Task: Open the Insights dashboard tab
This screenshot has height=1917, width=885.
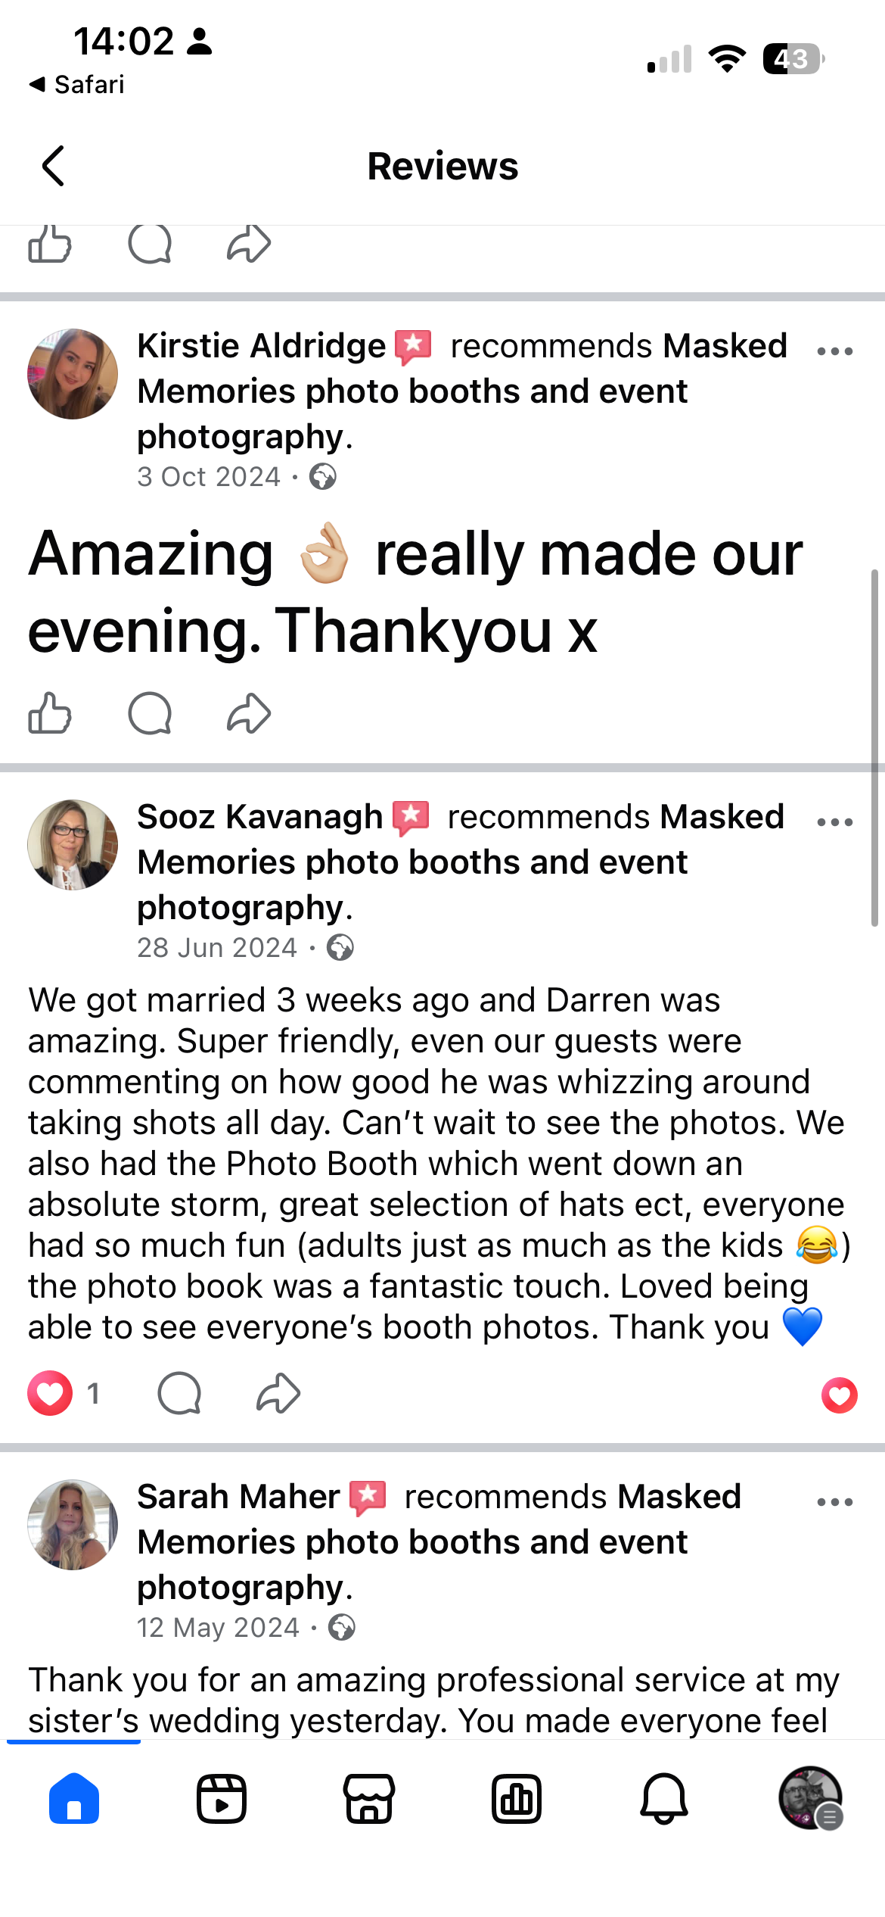Action: [x=517, y=1799]
